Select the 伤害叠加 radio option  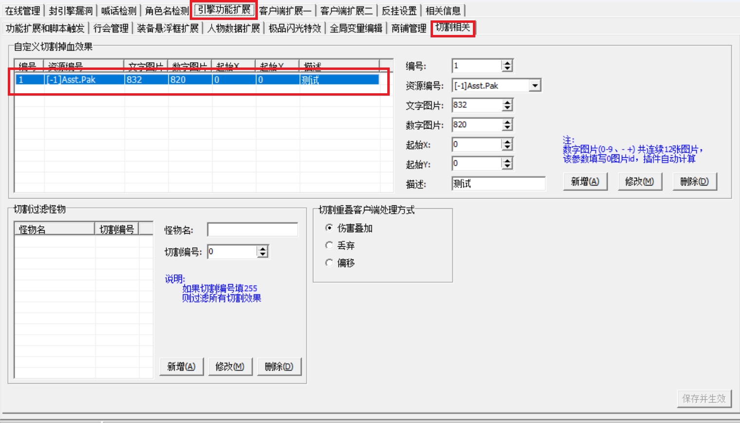329,228
